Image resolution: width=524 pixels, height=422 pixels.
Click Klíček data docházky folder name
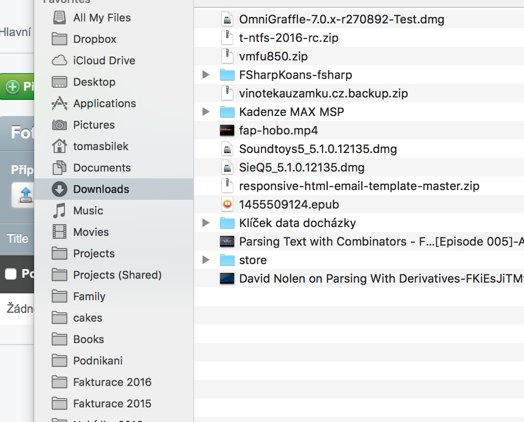pos(298,223)
